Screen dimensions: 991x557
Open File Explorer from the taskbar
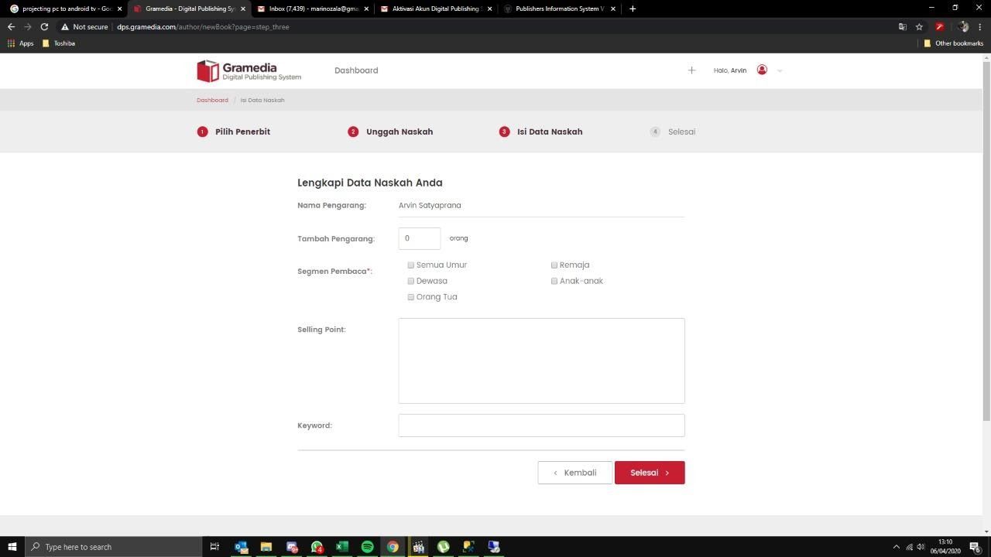point(266,547)
